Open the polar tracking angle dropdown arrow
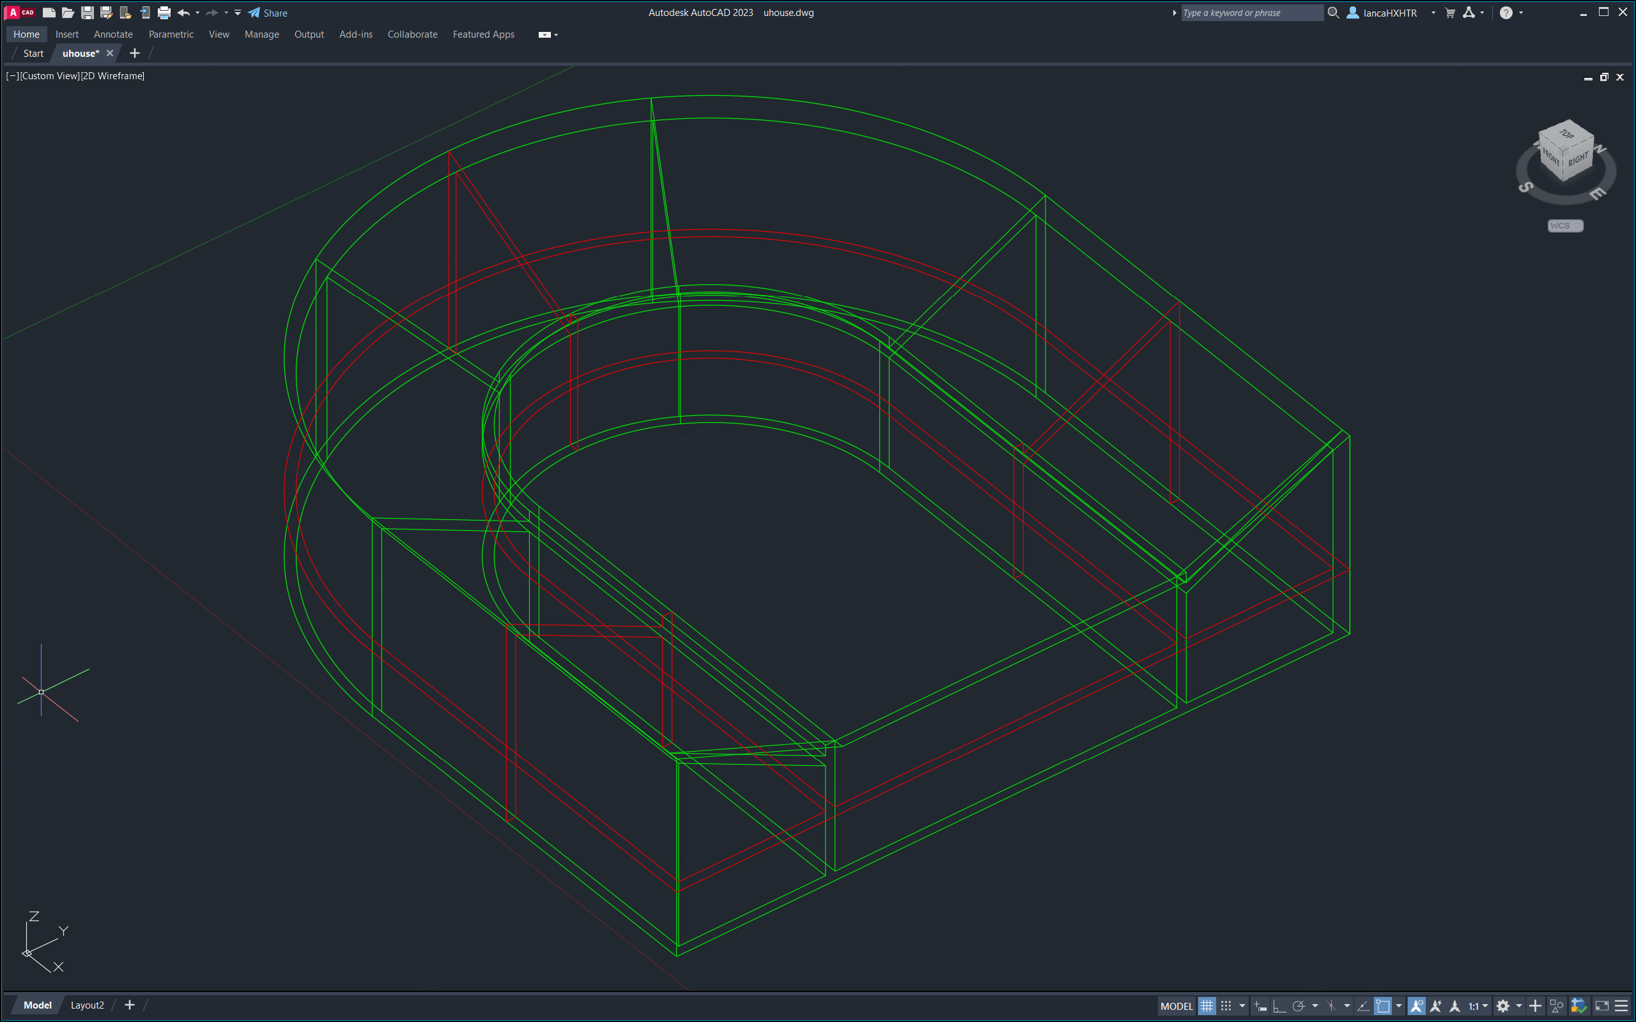Image resolution: width=1636 pixels, height=1022 pixels. coord(1315,1006)
